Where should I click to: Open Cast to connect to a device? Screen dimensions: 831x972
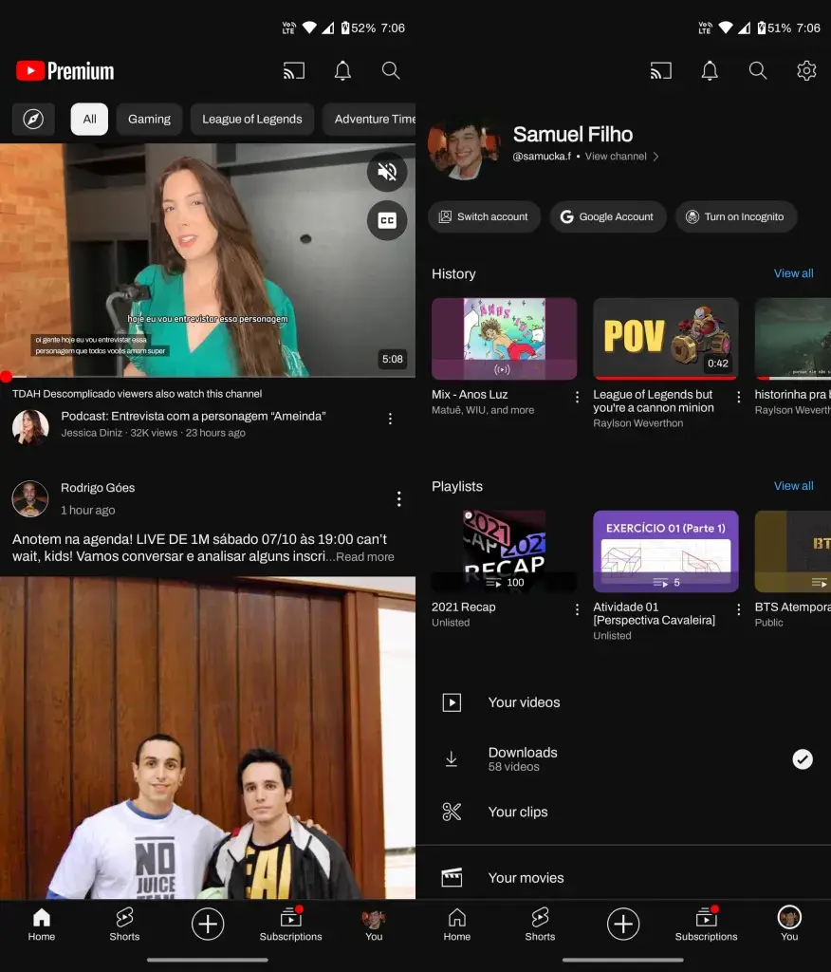coord(293,70)
